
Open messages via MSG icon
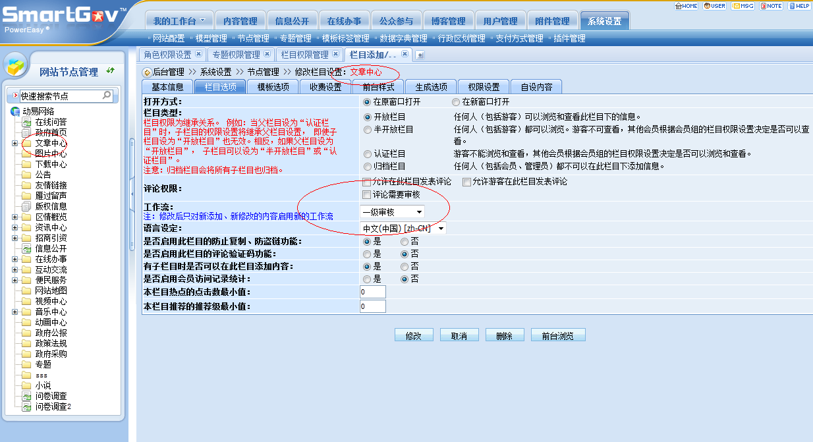click(x=743, y=6)
